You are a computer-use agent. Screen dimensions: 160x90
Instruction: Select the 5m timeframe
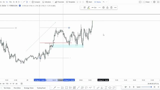7,2
